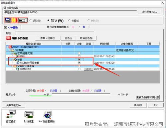The width and height of the screenshot is (166, 128).
Task: Click the red 编辑中的数据 icon
Action: [x=8, y=38]
